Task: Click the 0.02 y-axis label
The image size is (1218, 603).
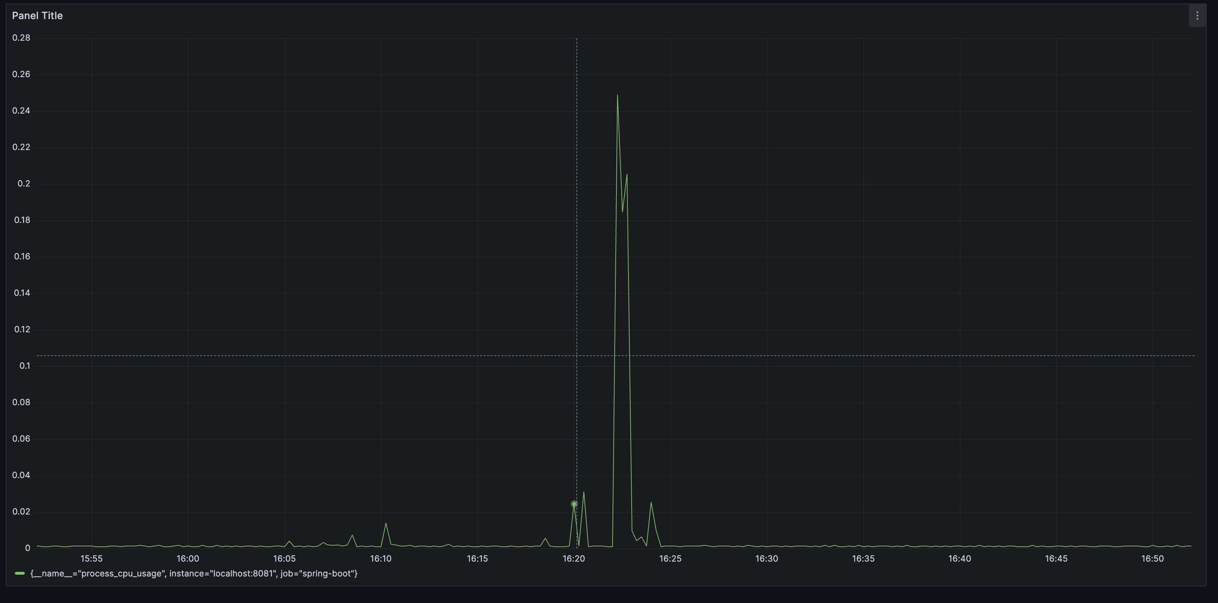Action: pos(21,511)
